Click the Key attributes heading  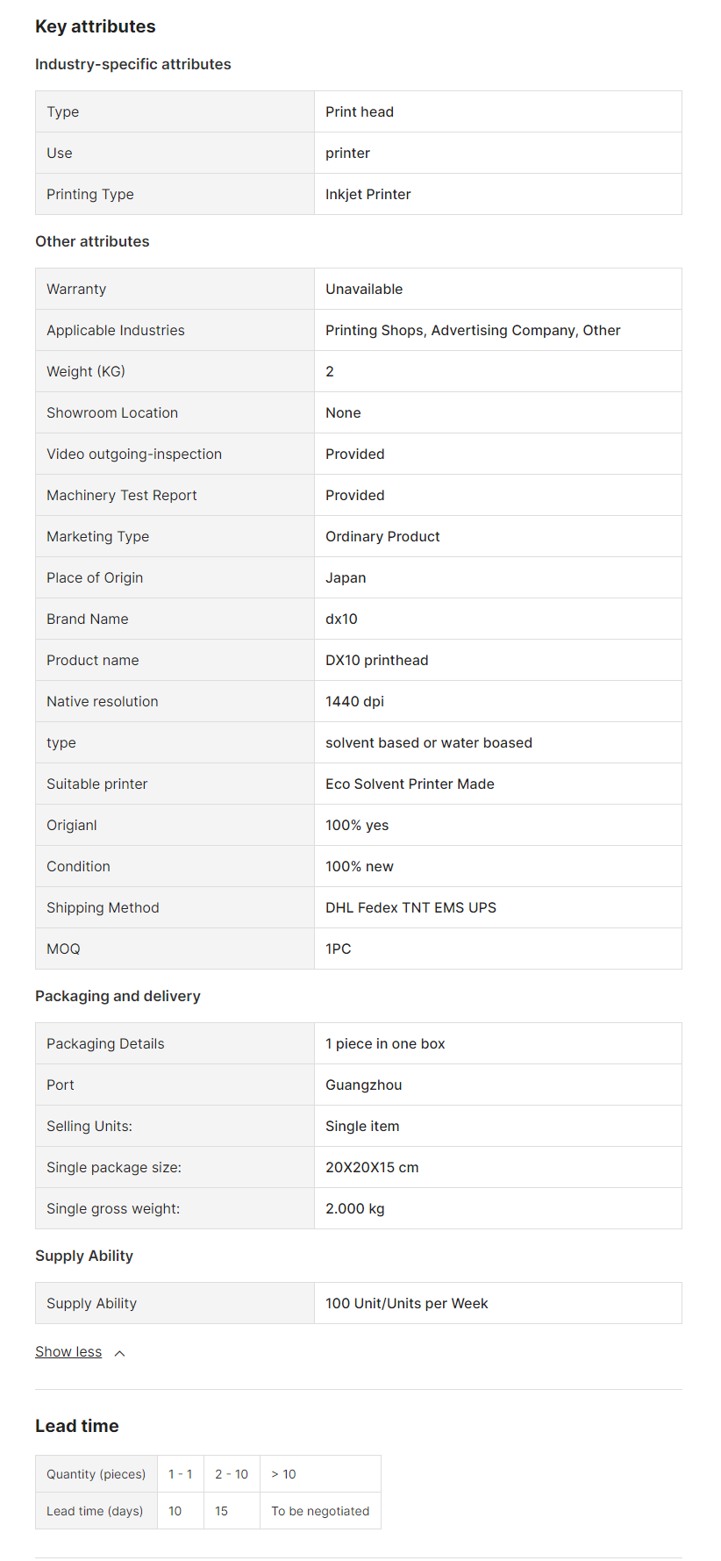click(x=96, y=26)
